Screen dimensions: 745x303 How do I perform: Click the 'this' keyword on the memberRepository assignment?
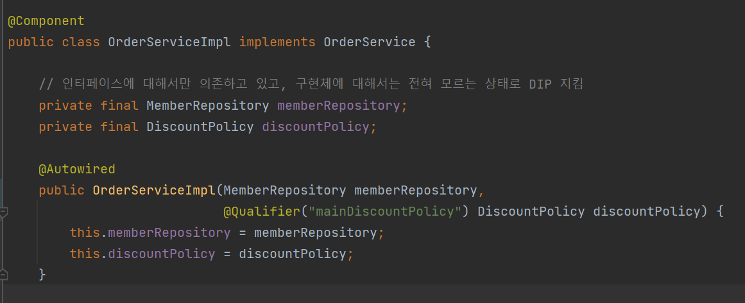coord(85,233)
